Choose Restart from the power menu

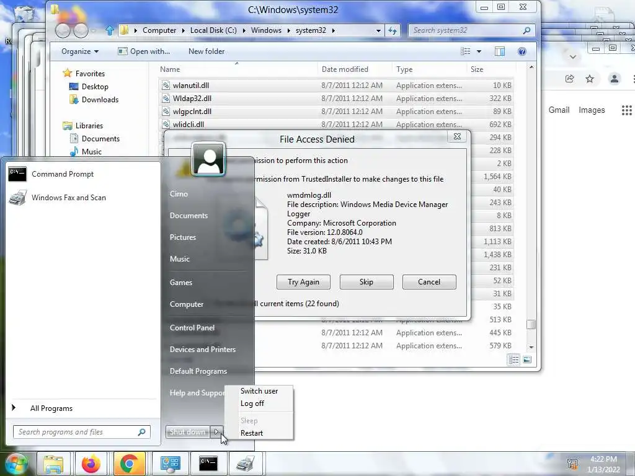coord(252,433)
